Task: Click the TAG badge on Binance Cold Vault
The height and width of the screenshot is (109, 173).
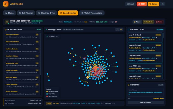Action: click(37, 63)
